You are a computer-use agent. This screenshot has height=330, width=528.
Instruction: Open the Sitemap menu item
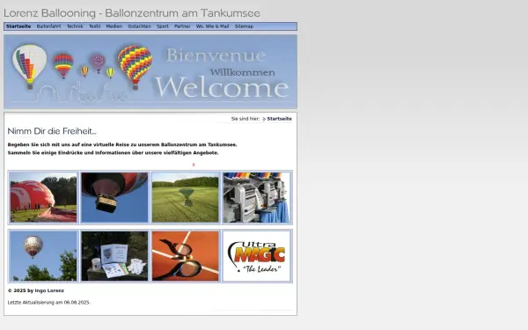[x=244, y=26]
